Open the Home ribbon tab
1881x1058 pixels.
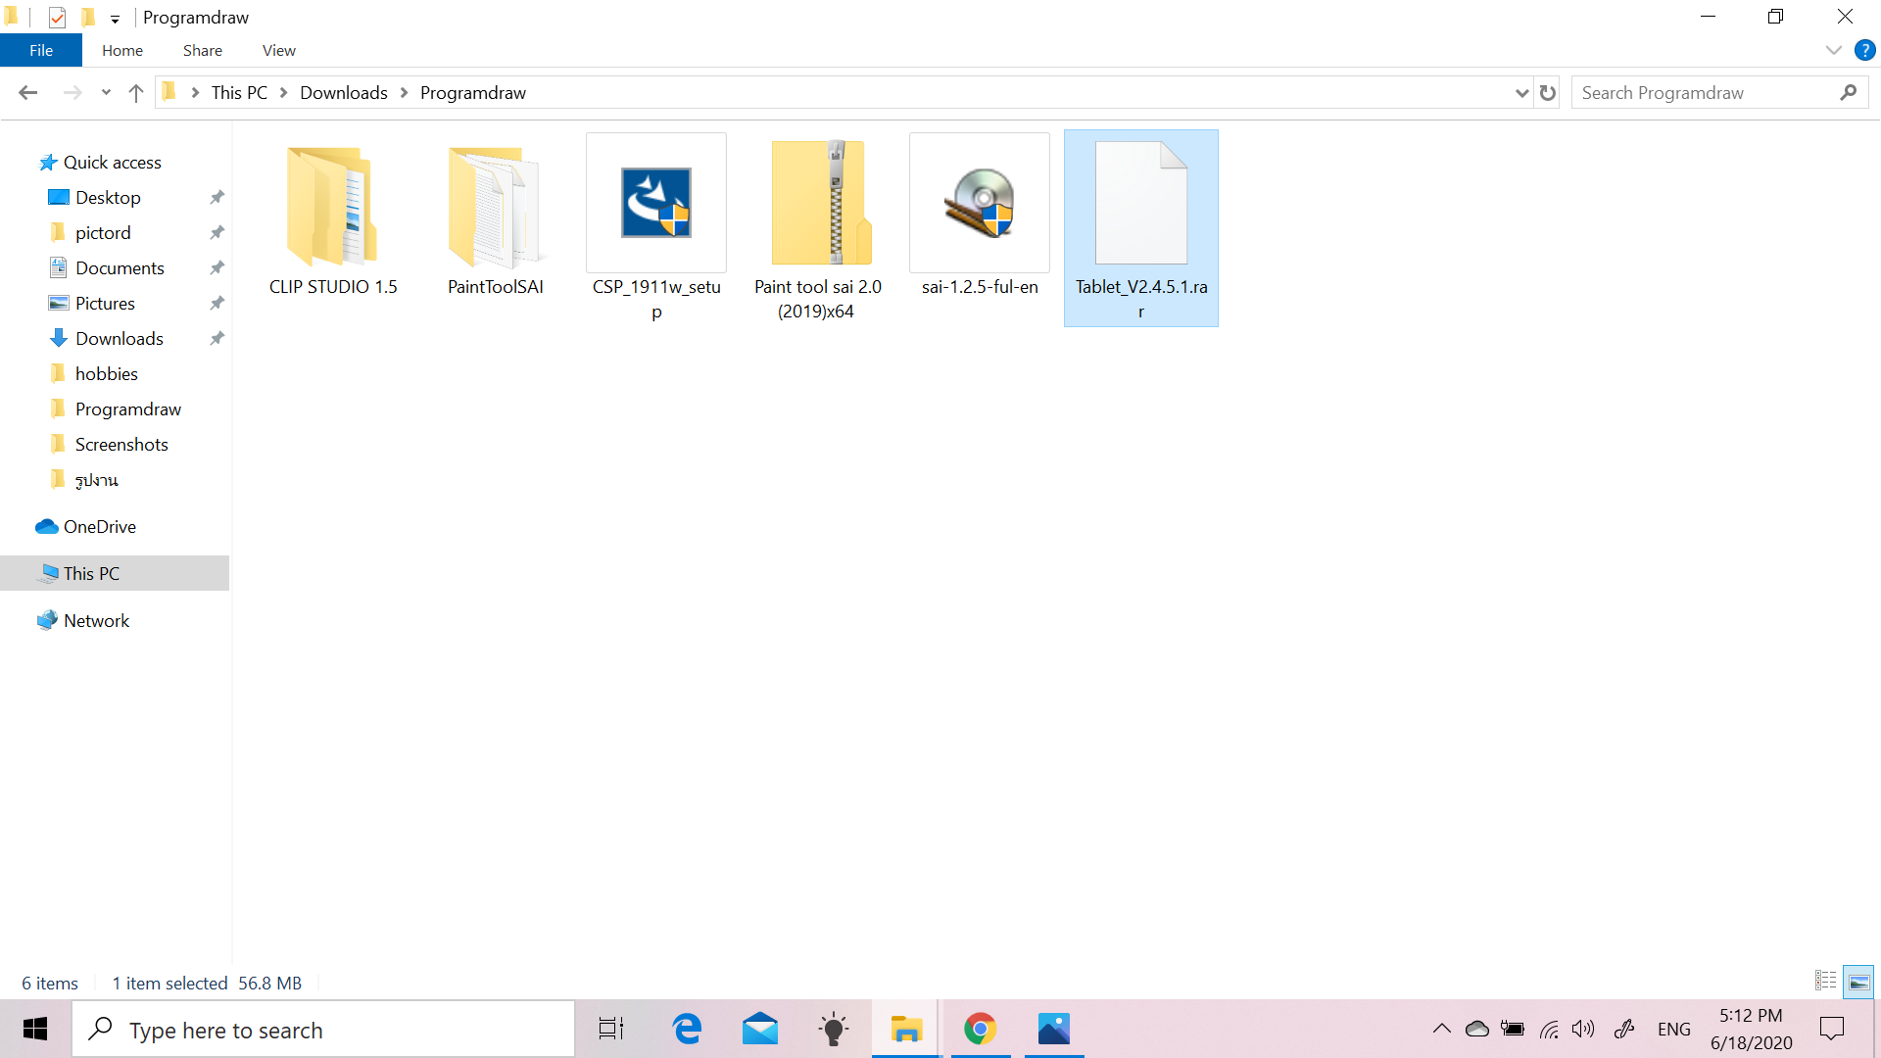[122, 50]
